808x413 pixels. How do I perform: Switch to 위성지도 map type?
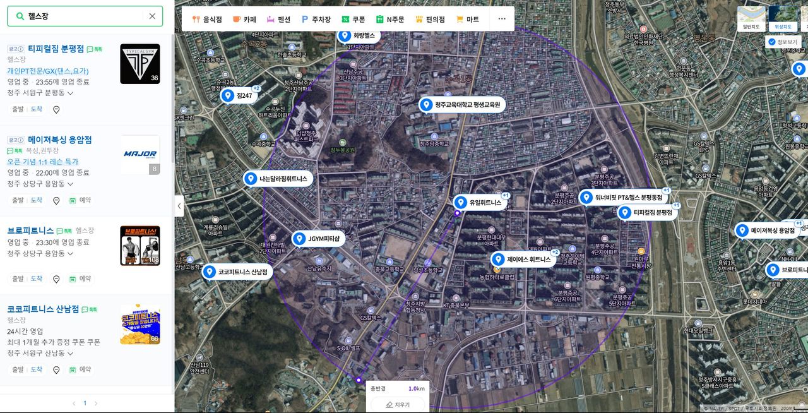[x=782, y=19]
